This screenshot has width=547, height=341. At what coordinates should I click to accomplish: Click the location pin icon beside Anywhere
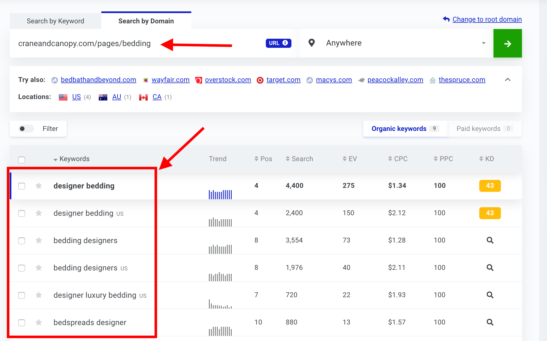tap(311, 43)
